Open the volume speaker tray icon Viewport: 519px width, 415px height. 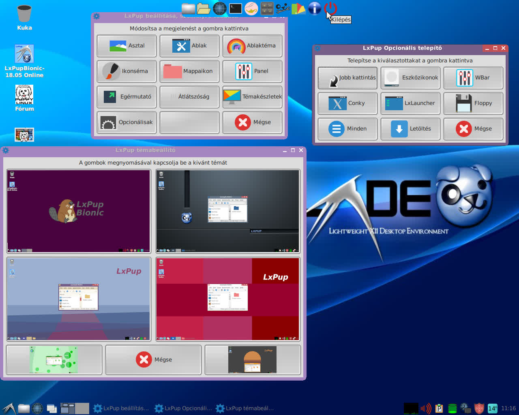click(426, 409)
